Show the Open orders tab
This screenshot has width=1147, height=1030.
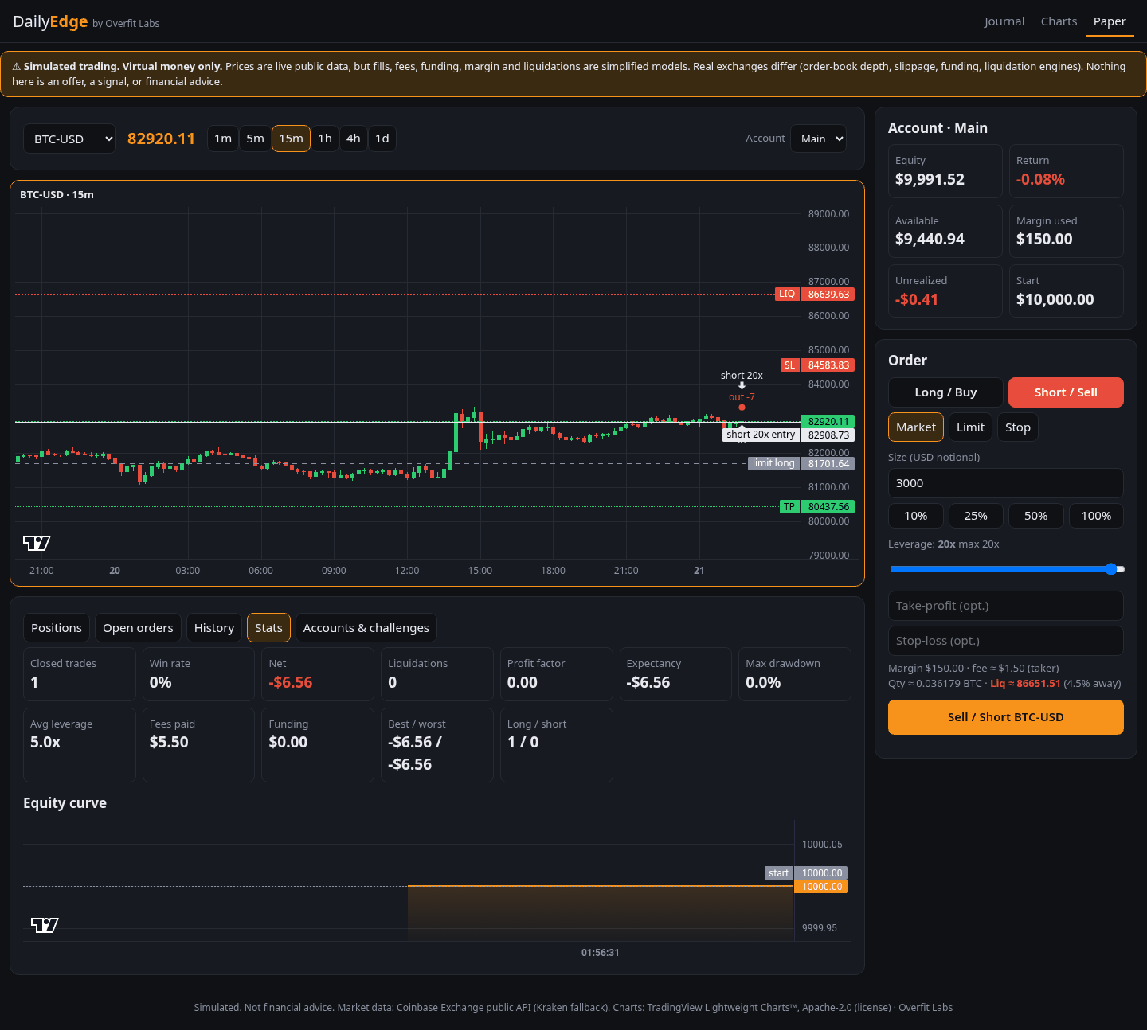138,628
